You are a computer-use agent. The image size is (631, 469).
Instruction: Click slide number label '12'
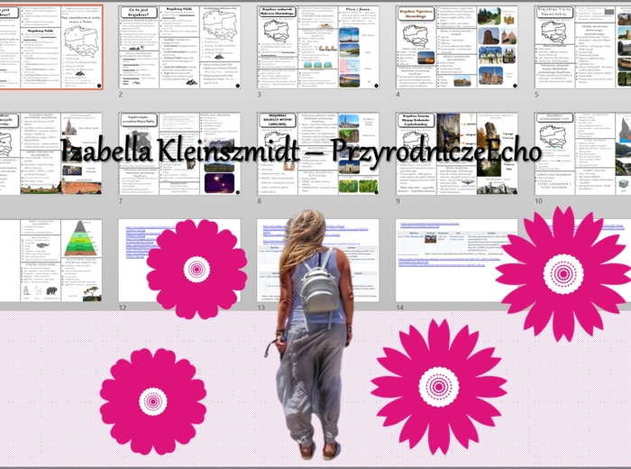pos(123,308)
